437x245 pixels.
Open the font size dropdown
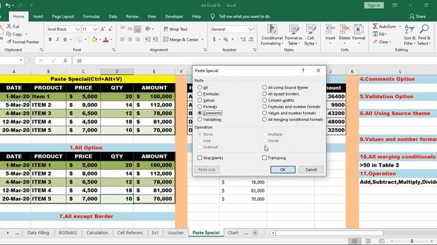95,29
